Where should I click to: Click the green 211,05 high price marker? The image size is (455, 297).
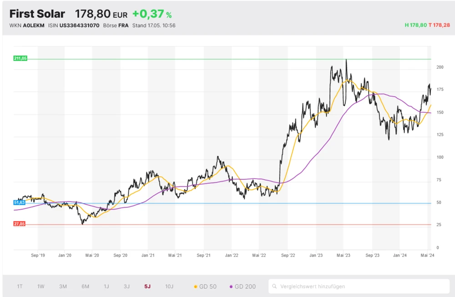(20, 59)
